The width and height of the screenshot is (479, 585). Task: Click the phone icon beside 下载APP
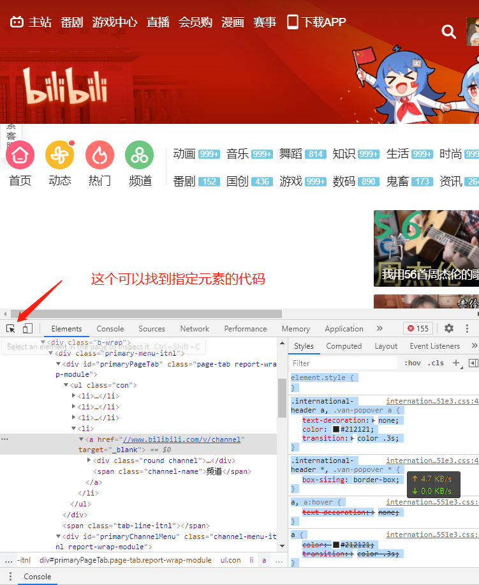coord(292,22)
